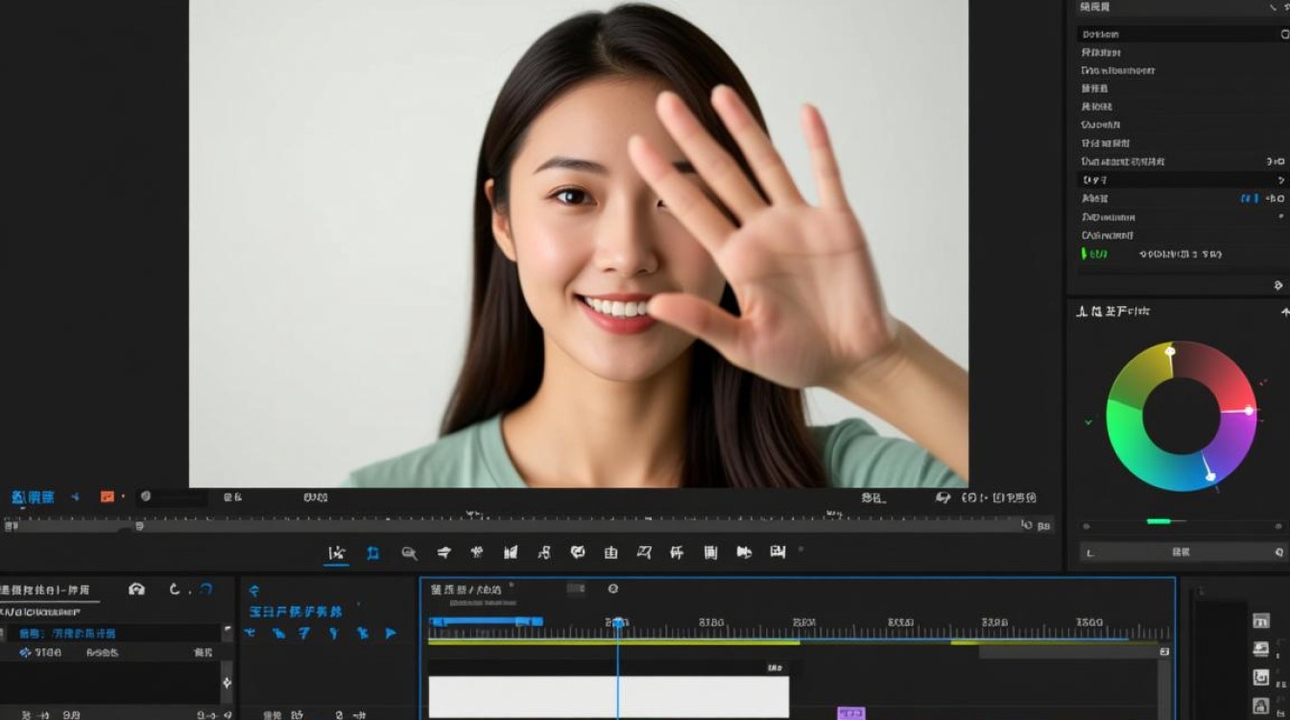
Task: Toggle the small switch in the timeline header
Action: [x=576, y=588]
